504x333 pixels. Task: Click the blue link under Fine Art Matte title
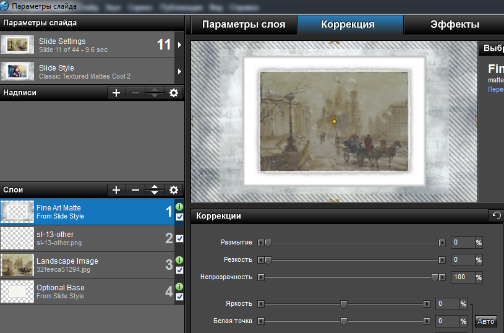(495, 89)
